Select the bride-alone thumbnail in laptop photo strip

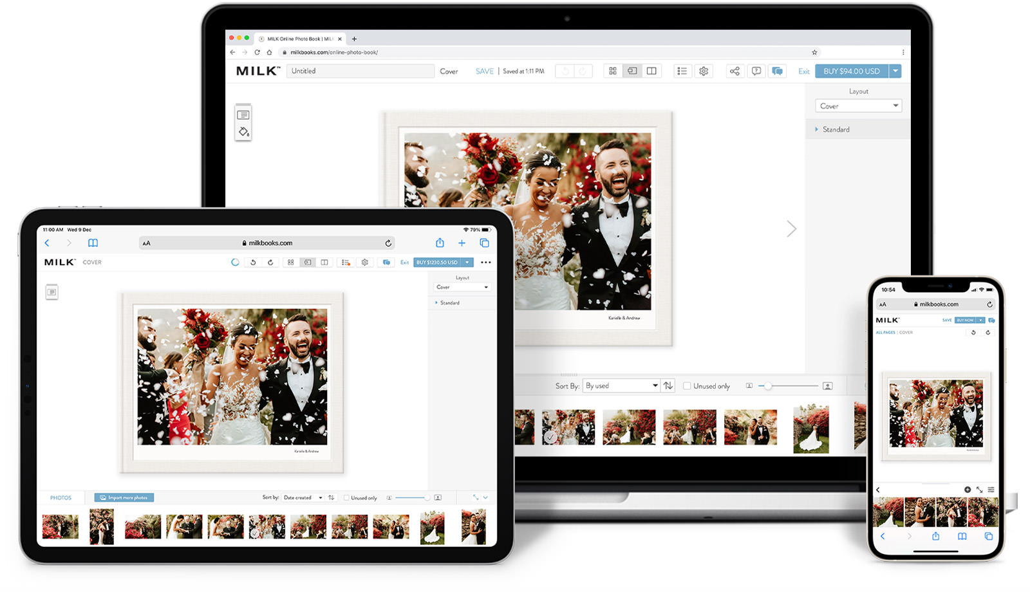tap(811, 429)
